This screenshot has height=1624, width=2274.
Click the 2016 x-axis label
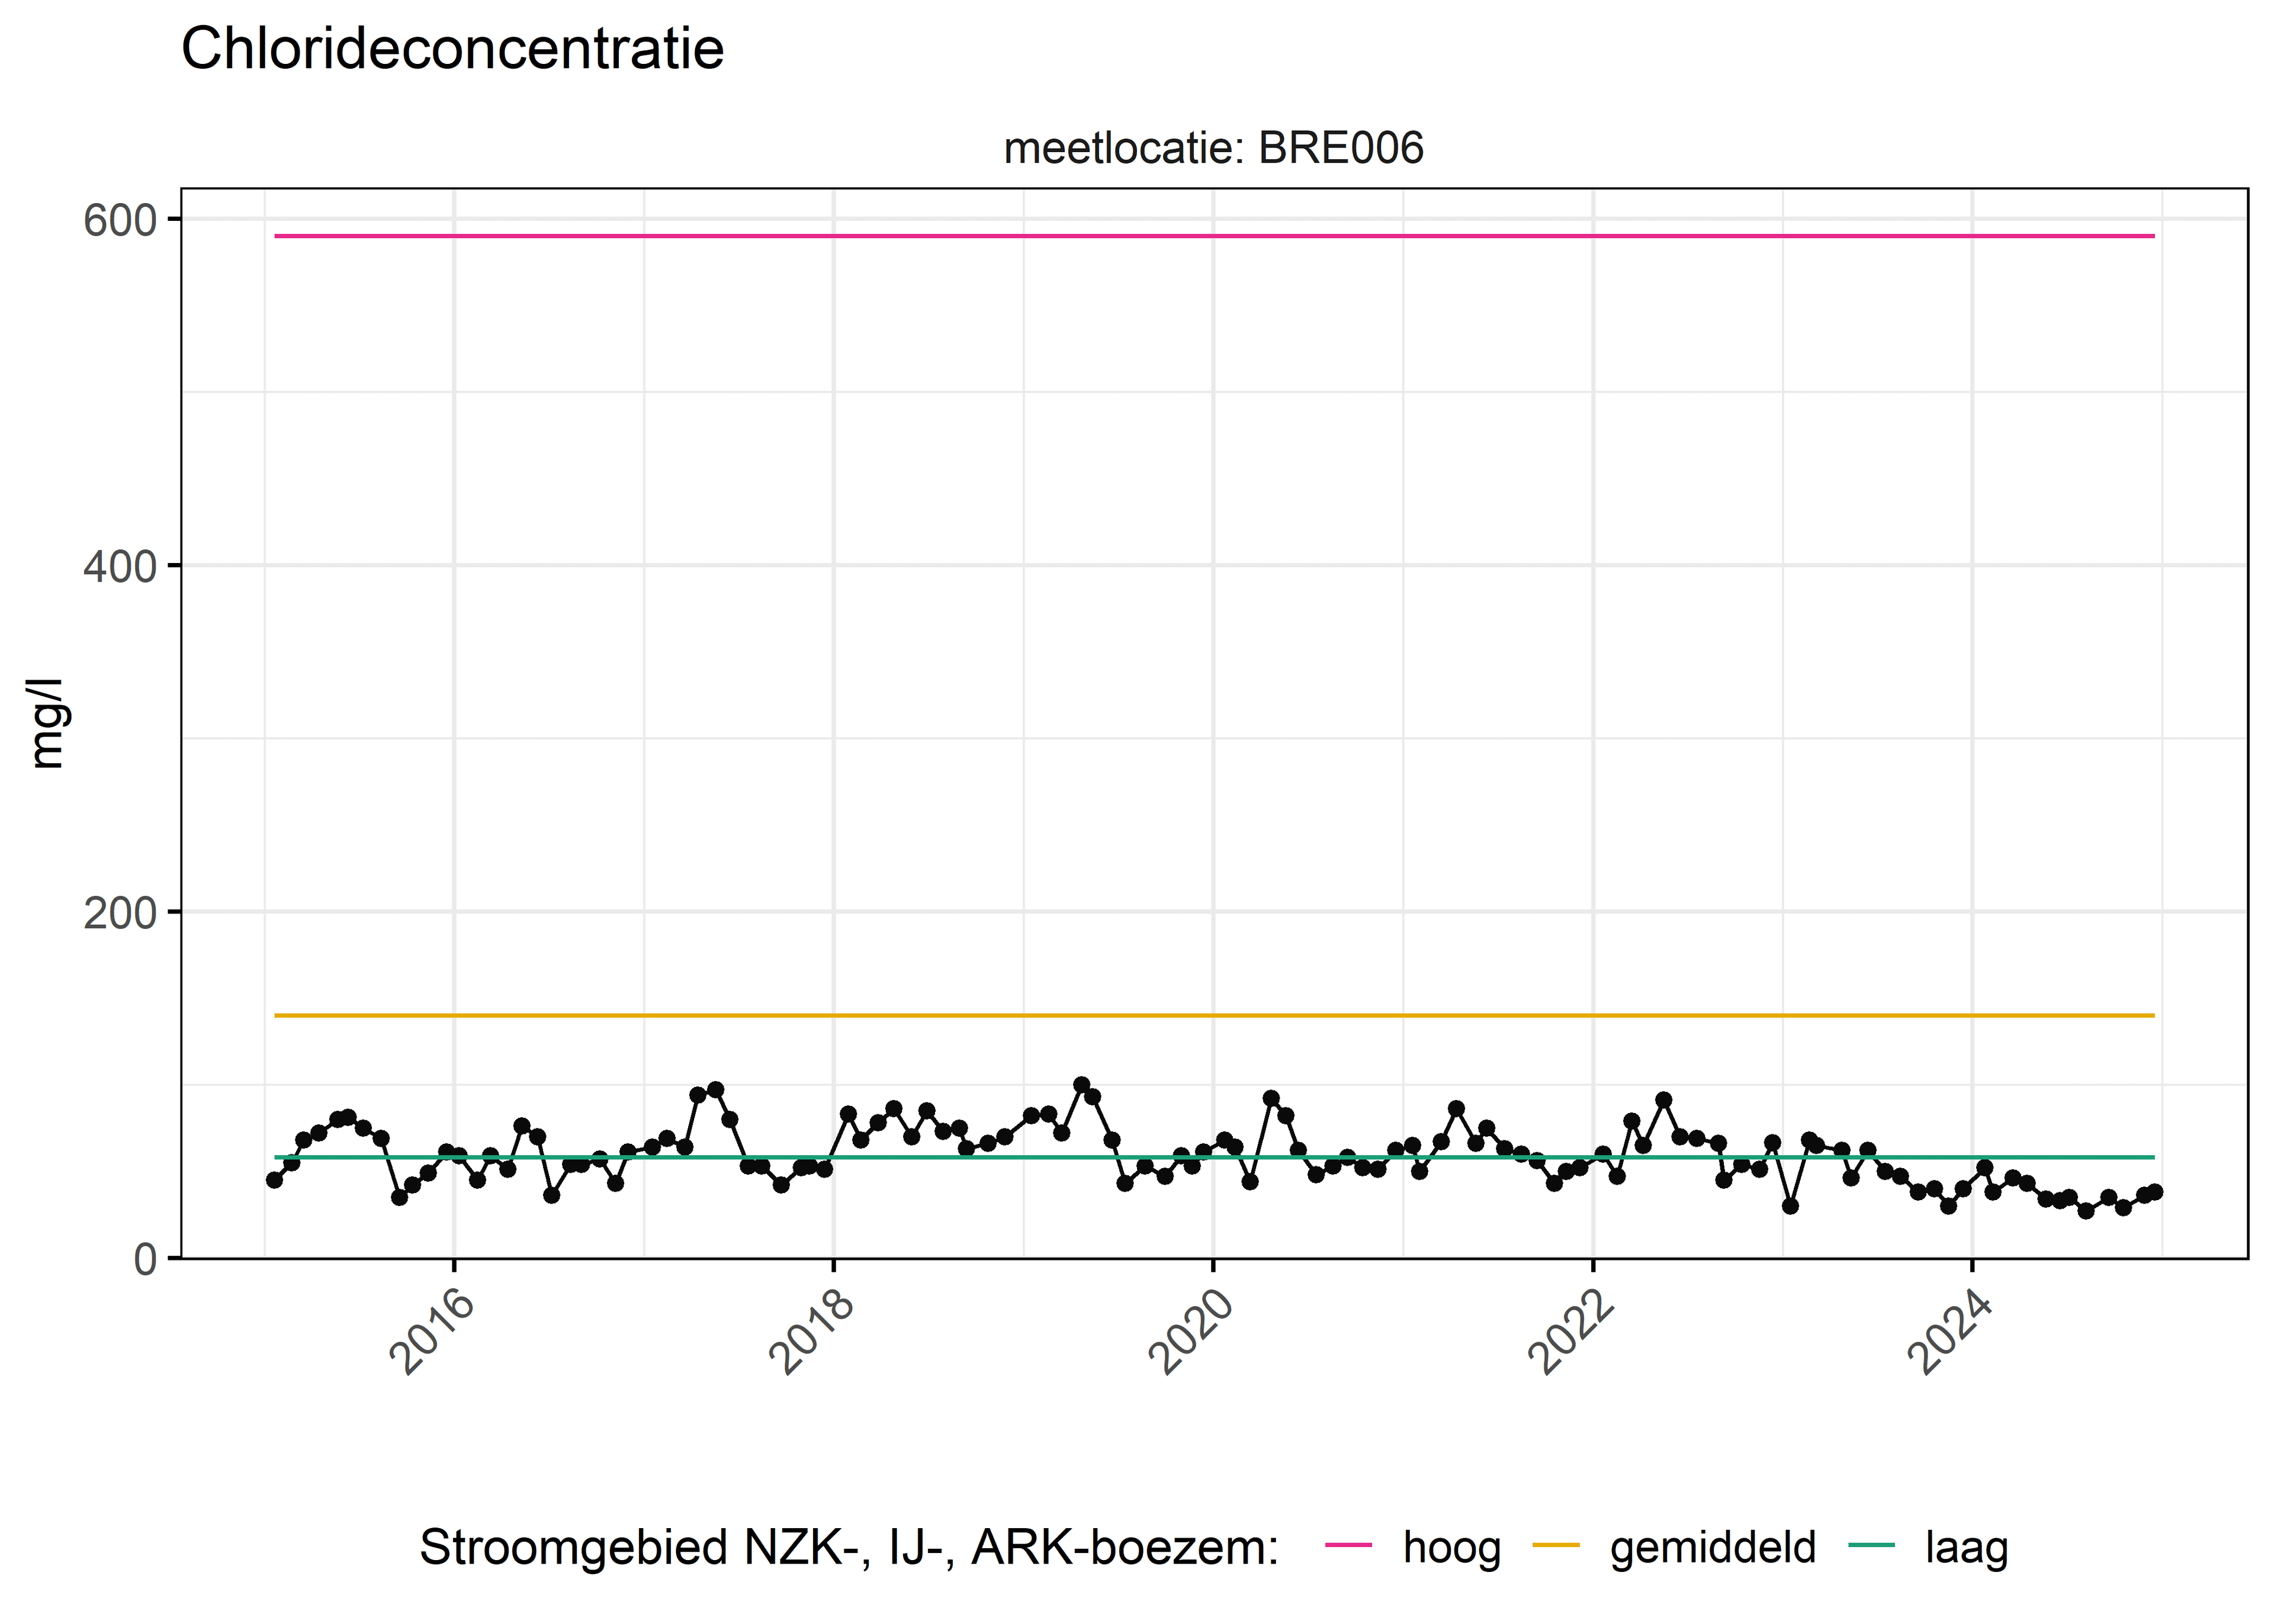[431, 1332]
